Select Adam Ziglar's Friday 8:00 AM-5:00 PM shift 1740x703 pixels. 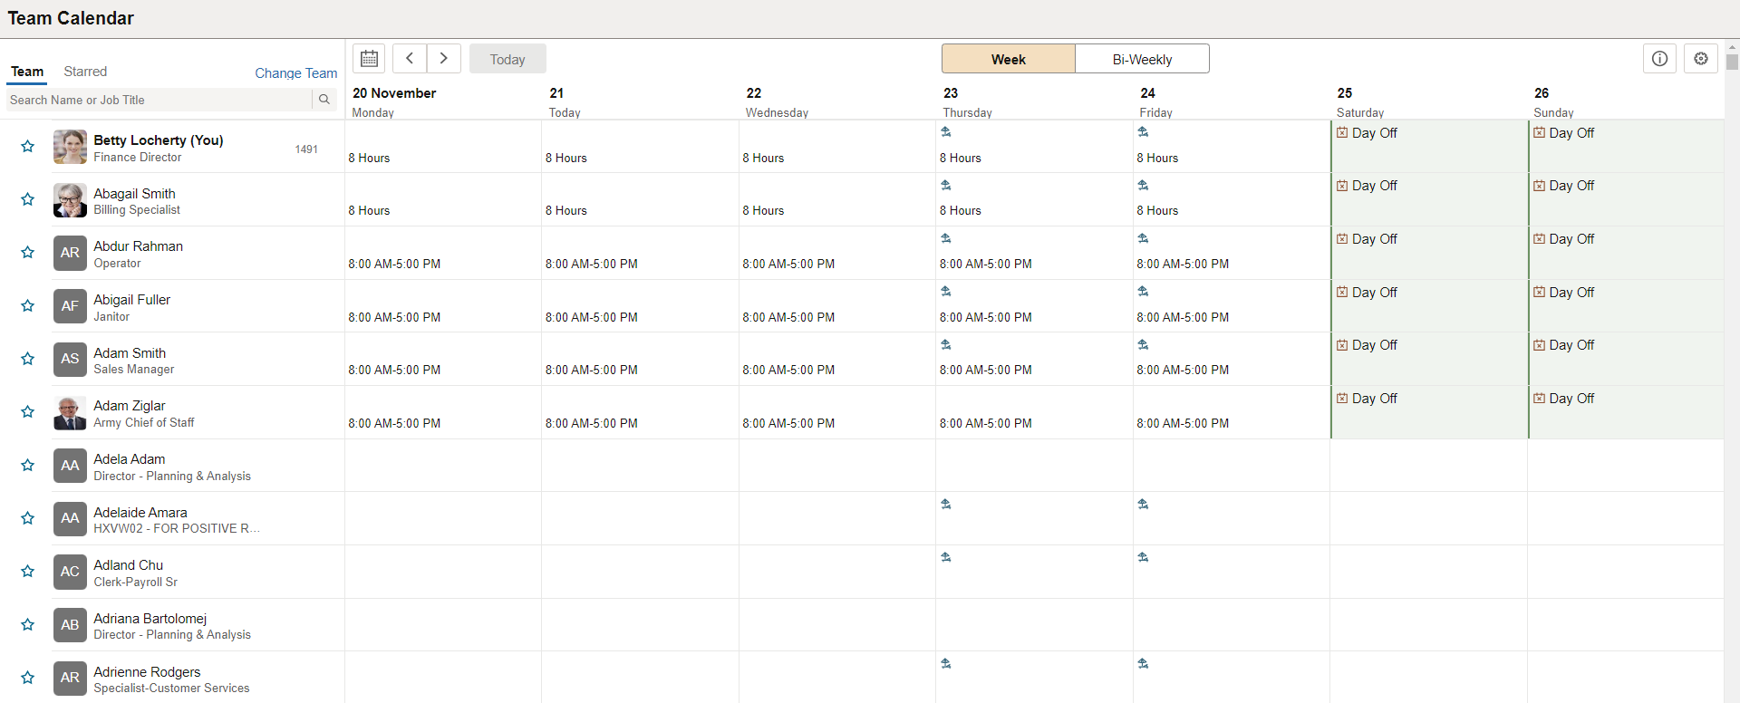(x=1183, y=424)
